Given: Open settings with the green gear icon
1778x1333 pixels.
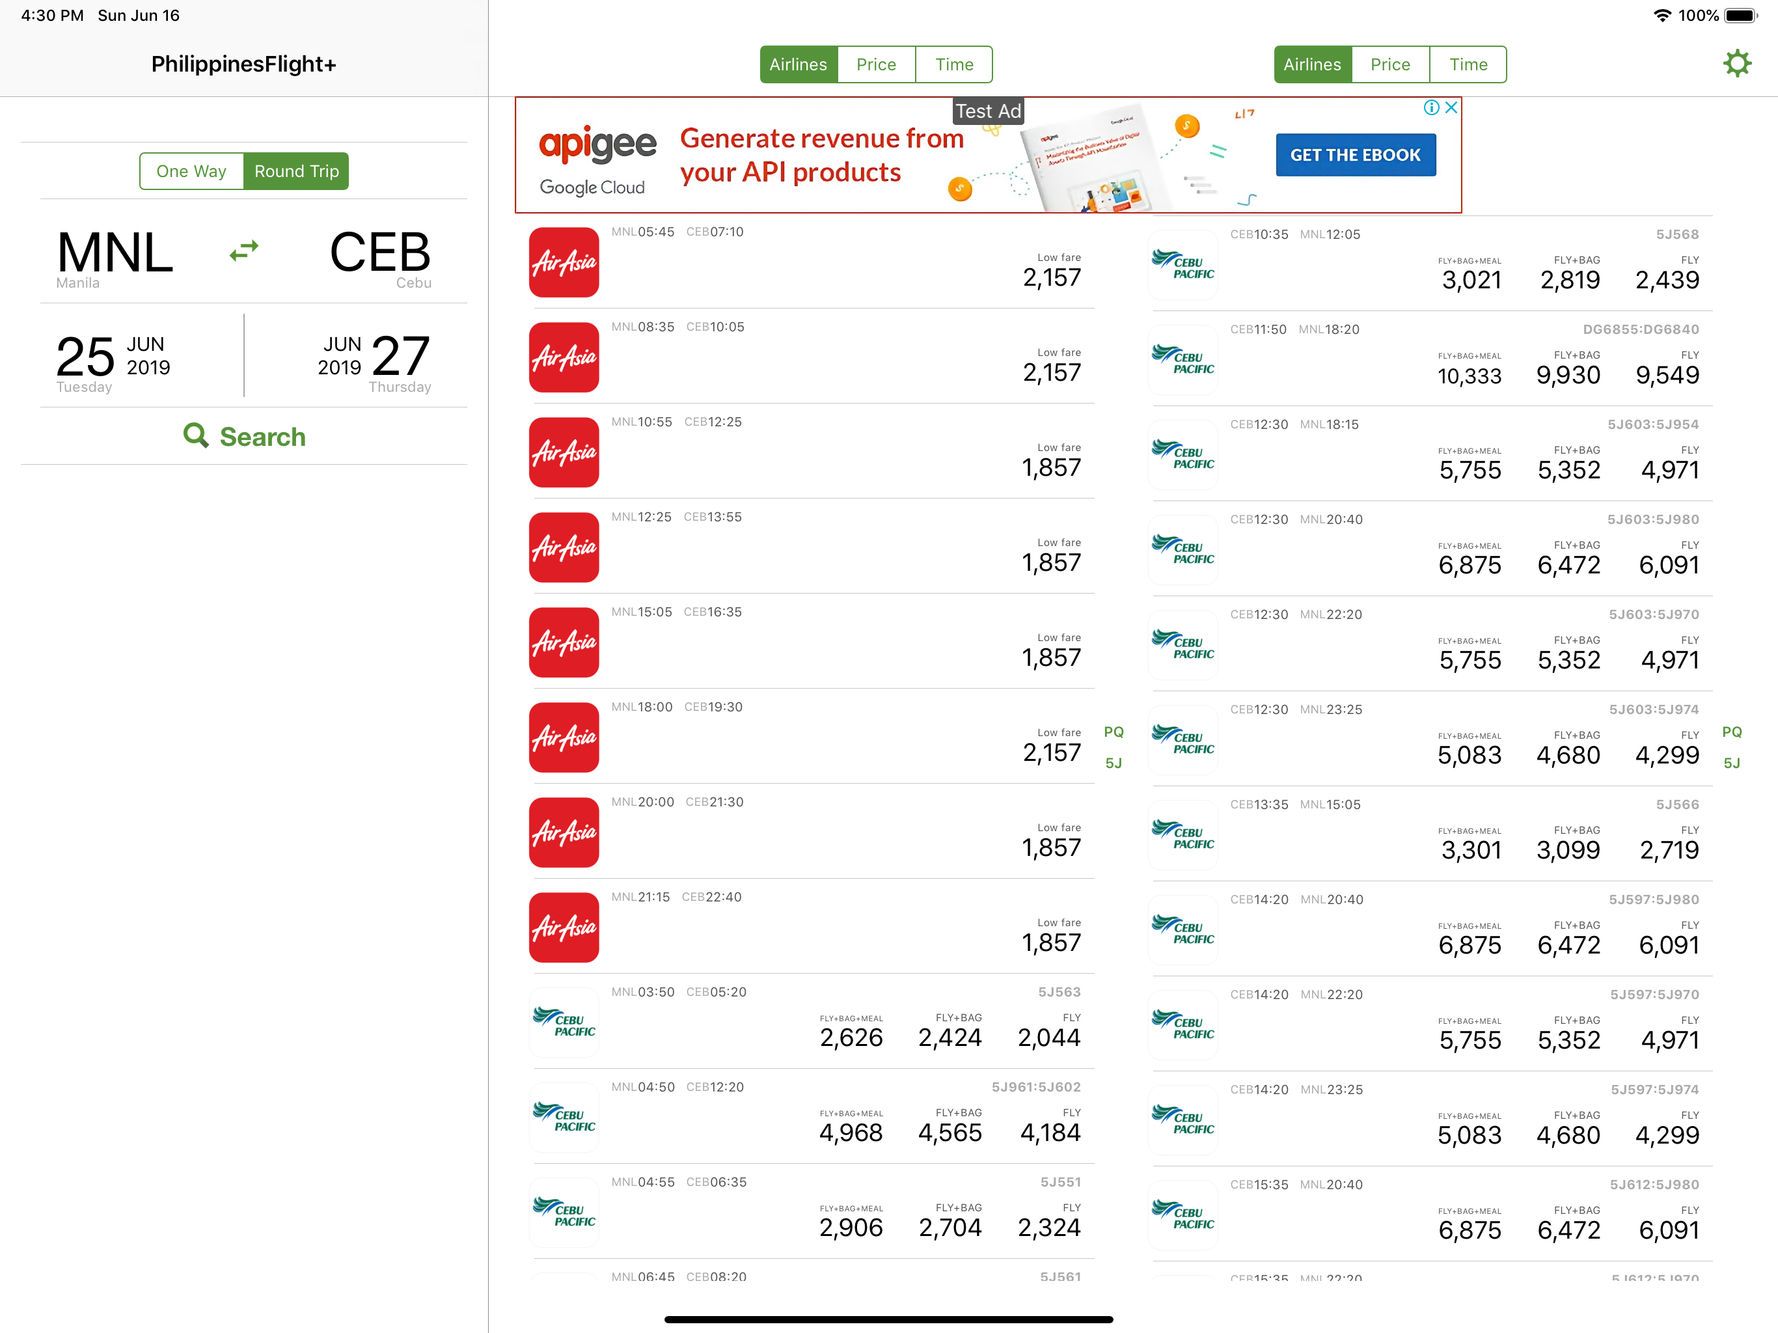Looking at the screenshot, I should (1737, 64).
